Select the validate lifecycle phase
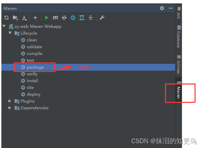 (x=34, y=47)
